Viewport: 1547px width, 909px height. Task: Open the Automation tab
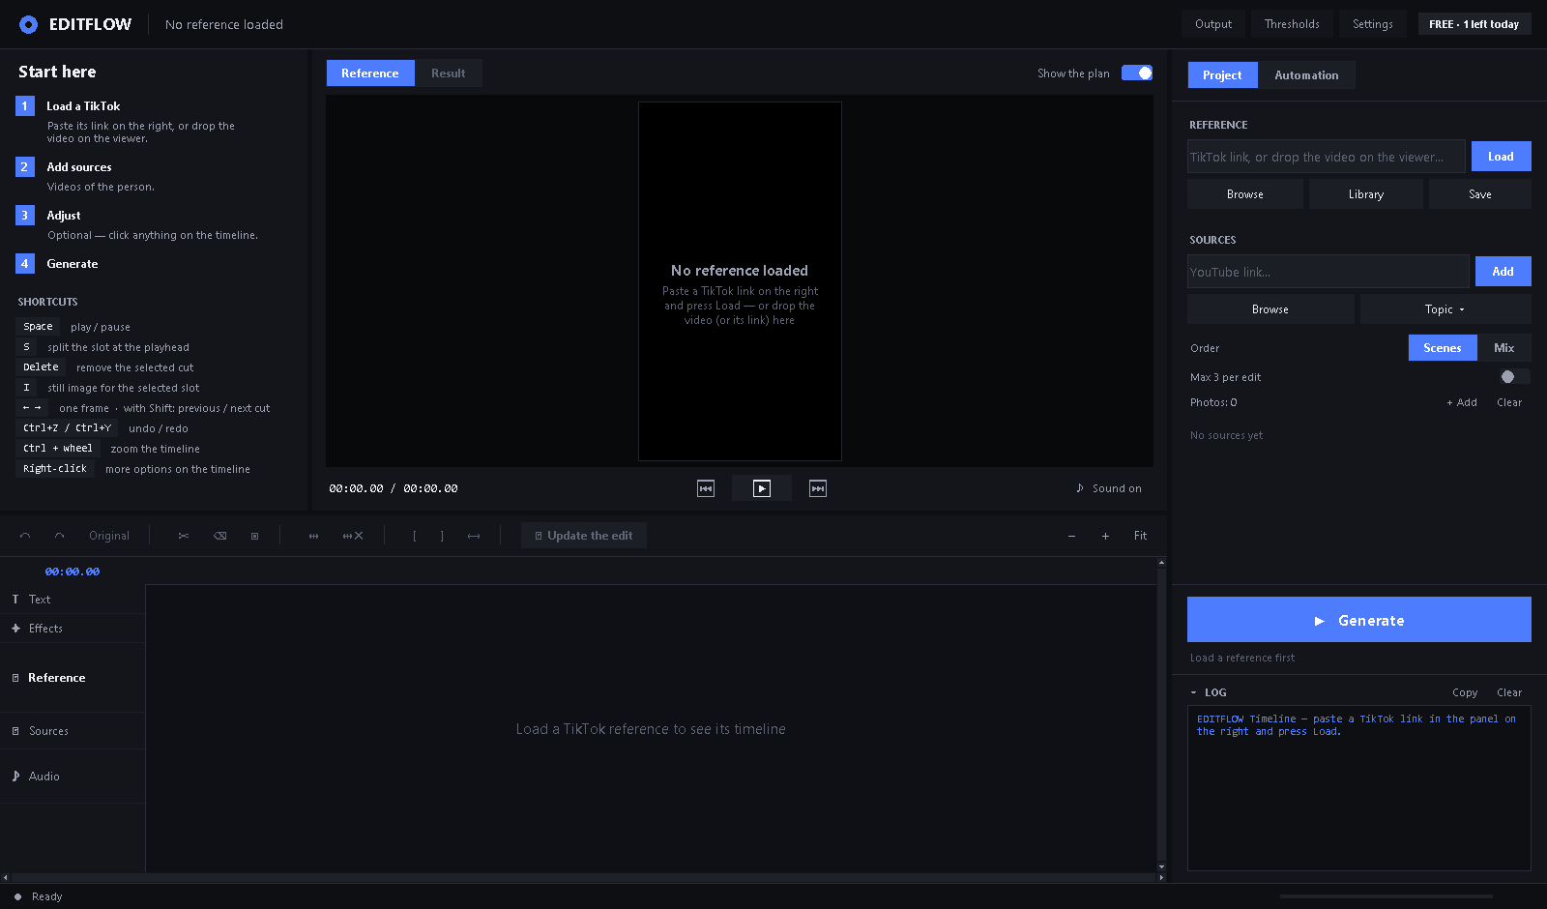[1306, 75]
